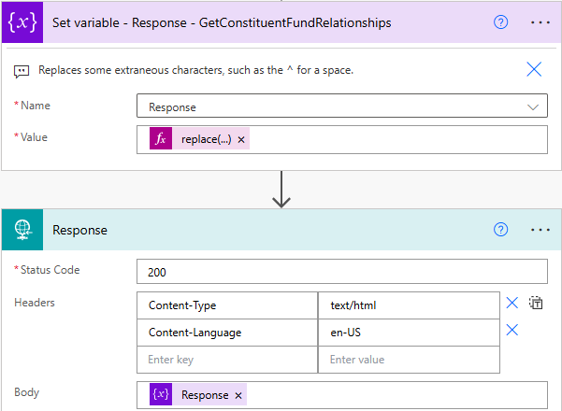562x411 pixels.
Task: Click the Response action globe icon
Action: click(x=22, y=230)
